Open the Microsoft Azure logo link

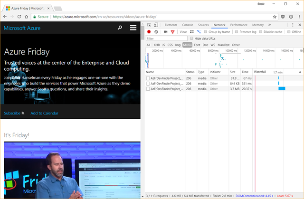[x=22, y=28]
